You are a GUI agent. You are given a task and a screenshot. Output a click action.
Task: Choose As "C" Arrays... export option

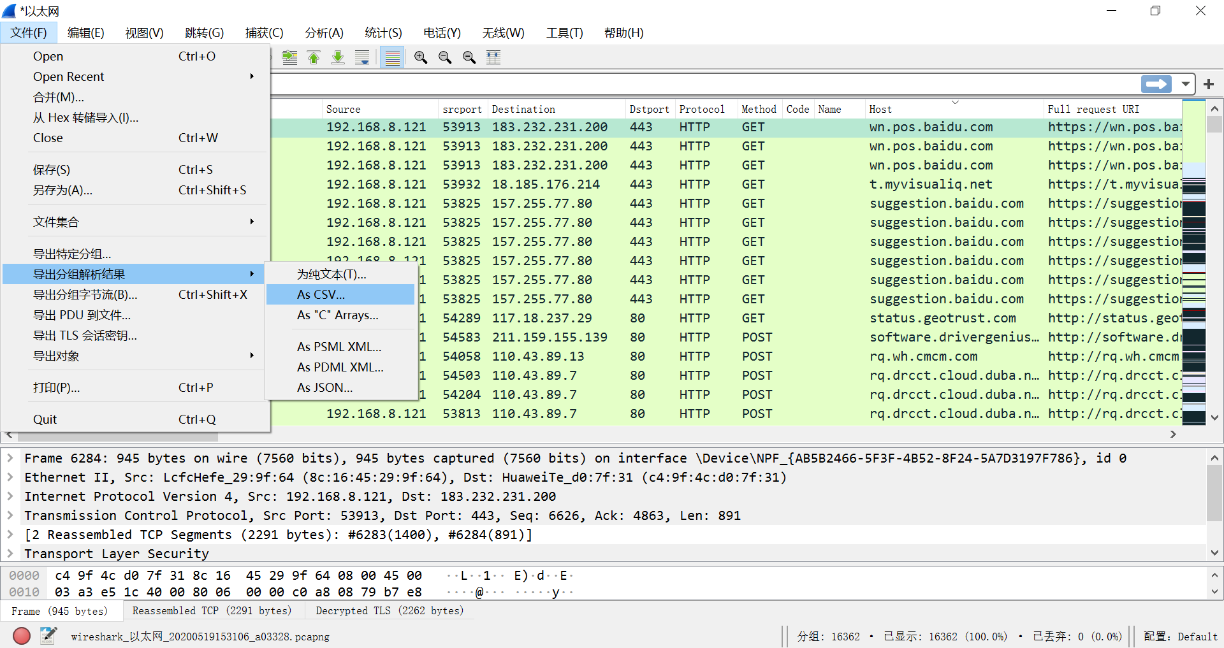[x=340, y=315]
